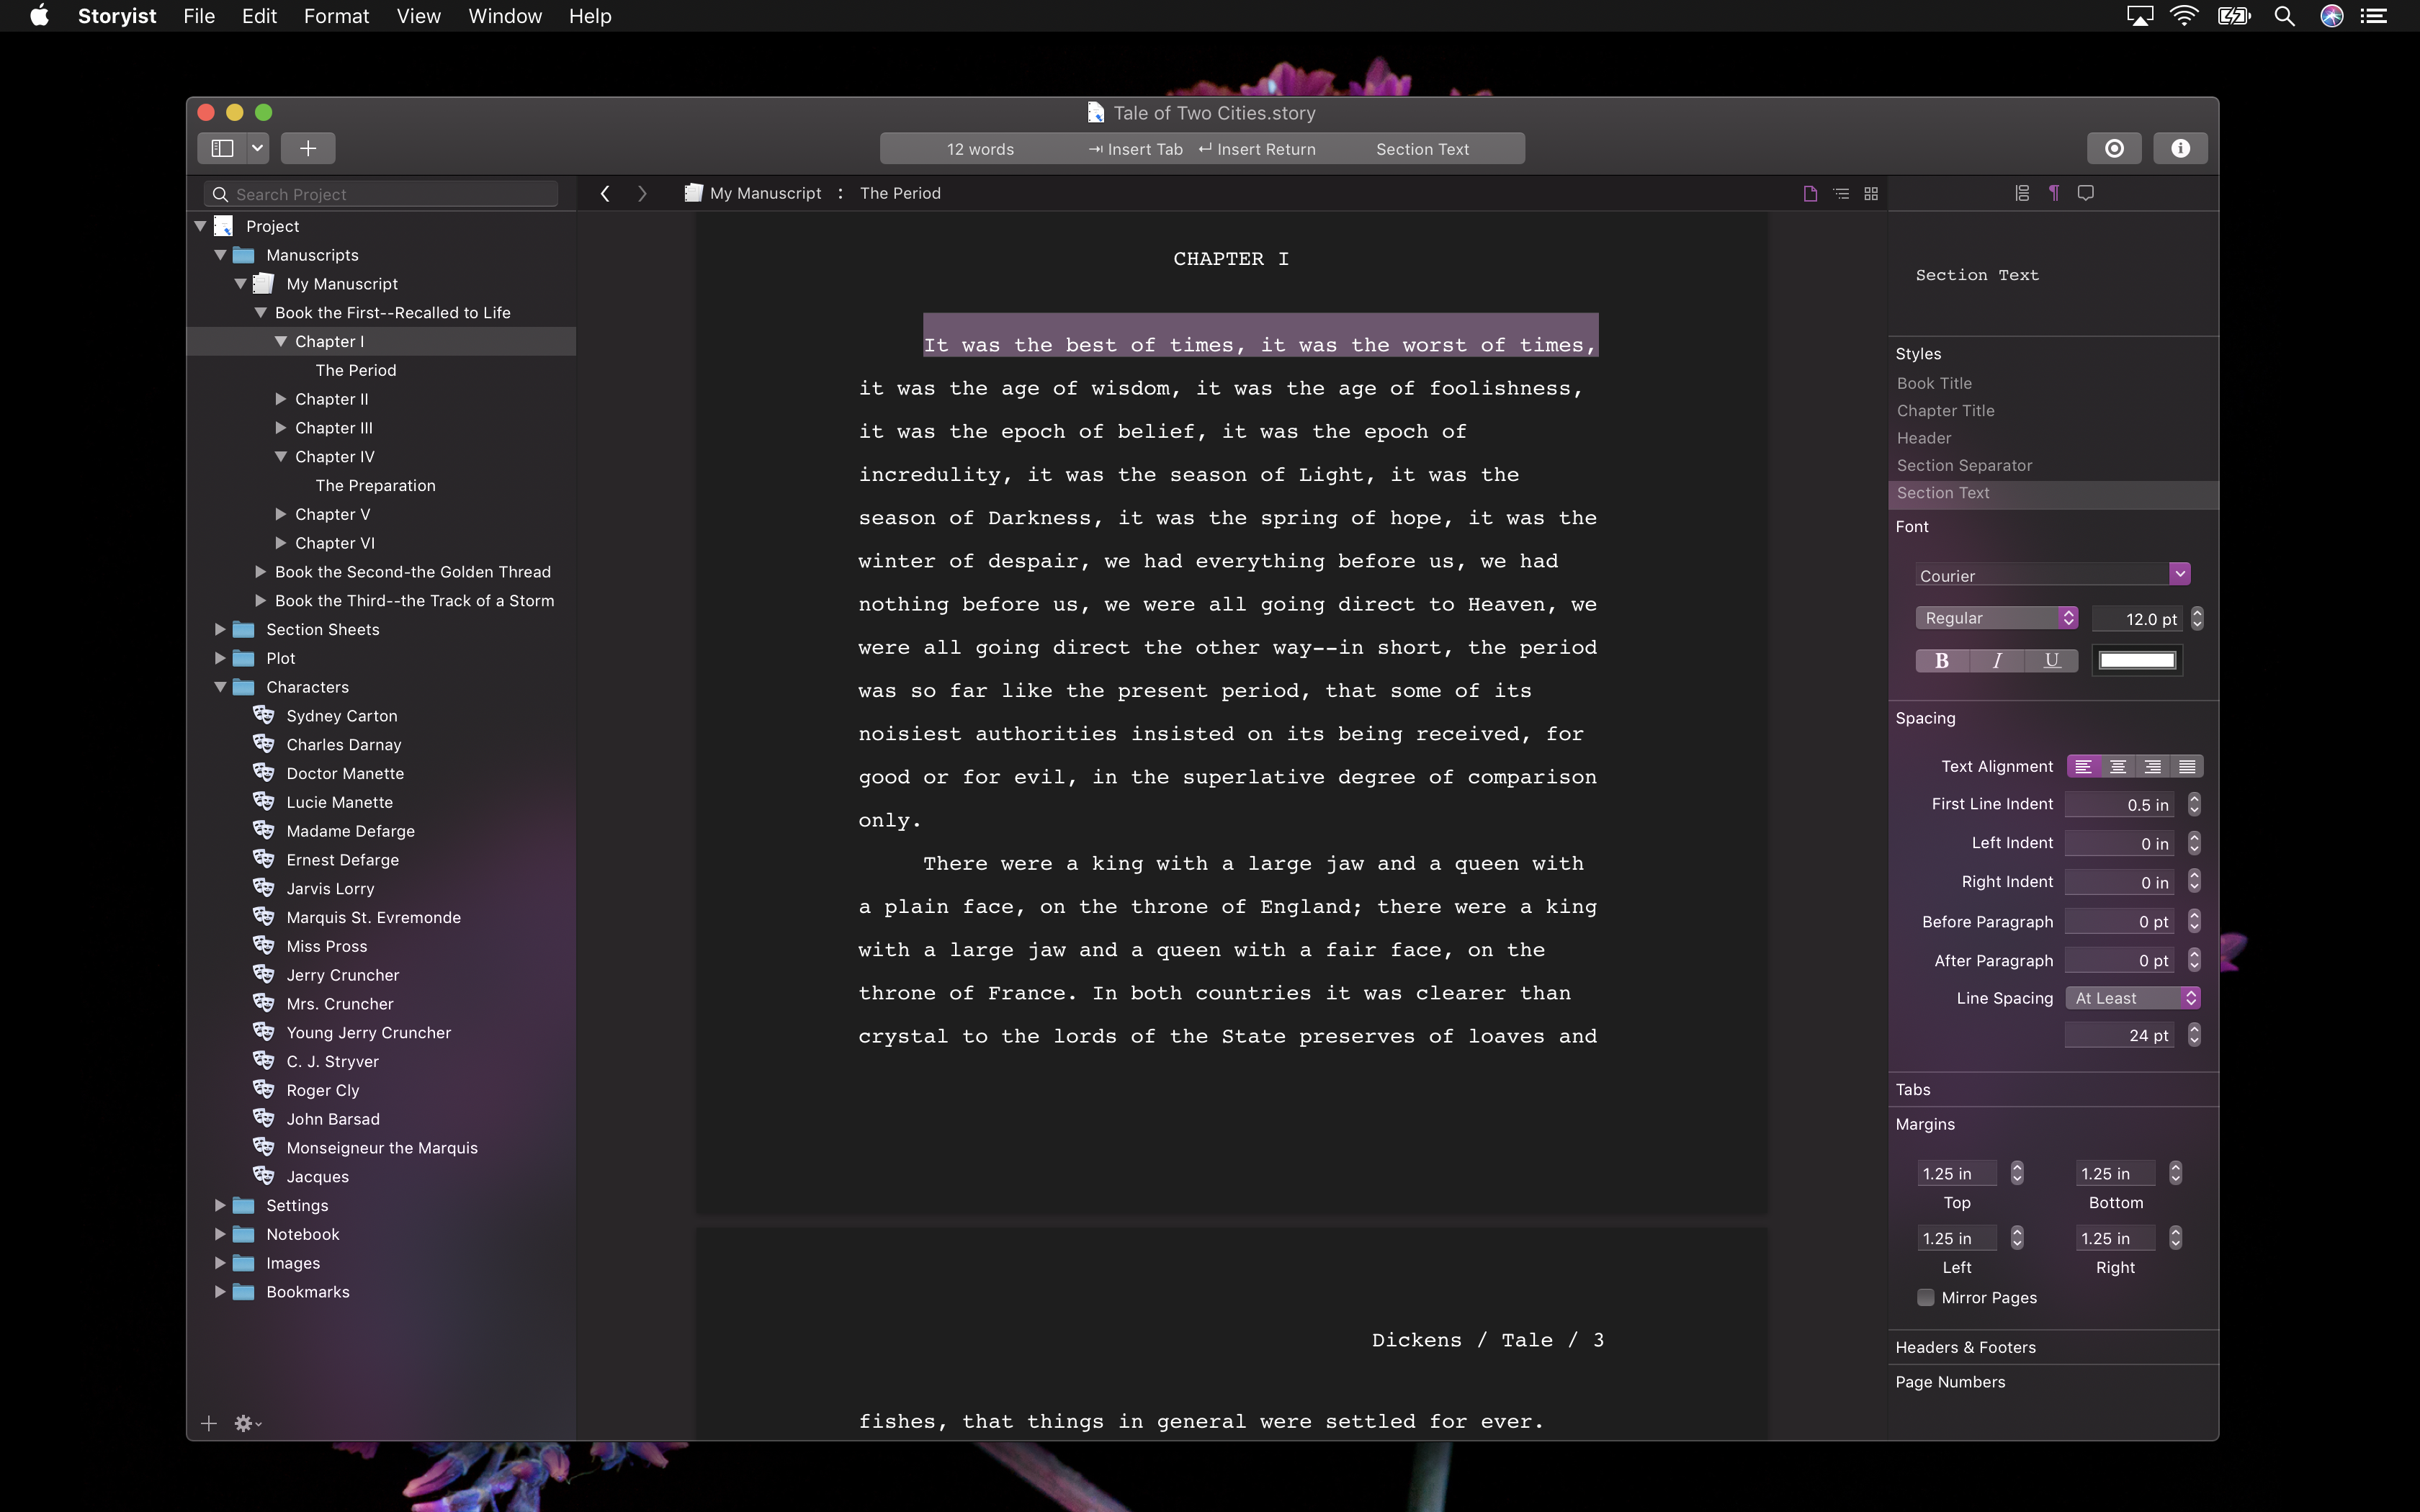Screen dimensions: 2420x1512
Task: Toggle bold font style
Action: (x=1942, y=660)
